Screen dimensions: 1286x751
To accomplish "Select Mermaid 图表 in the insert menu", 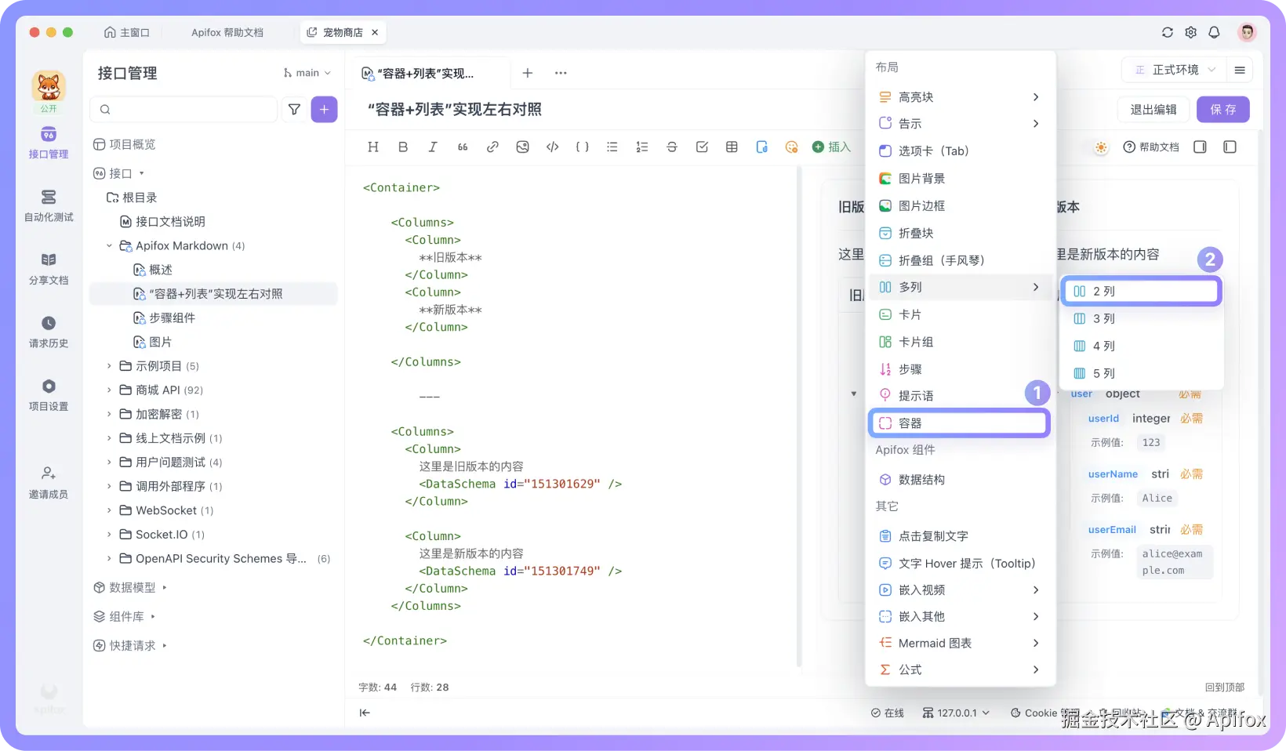I will coord(961,644).
